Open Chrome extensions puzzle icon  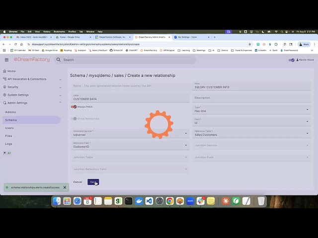(x=276, y=44)
